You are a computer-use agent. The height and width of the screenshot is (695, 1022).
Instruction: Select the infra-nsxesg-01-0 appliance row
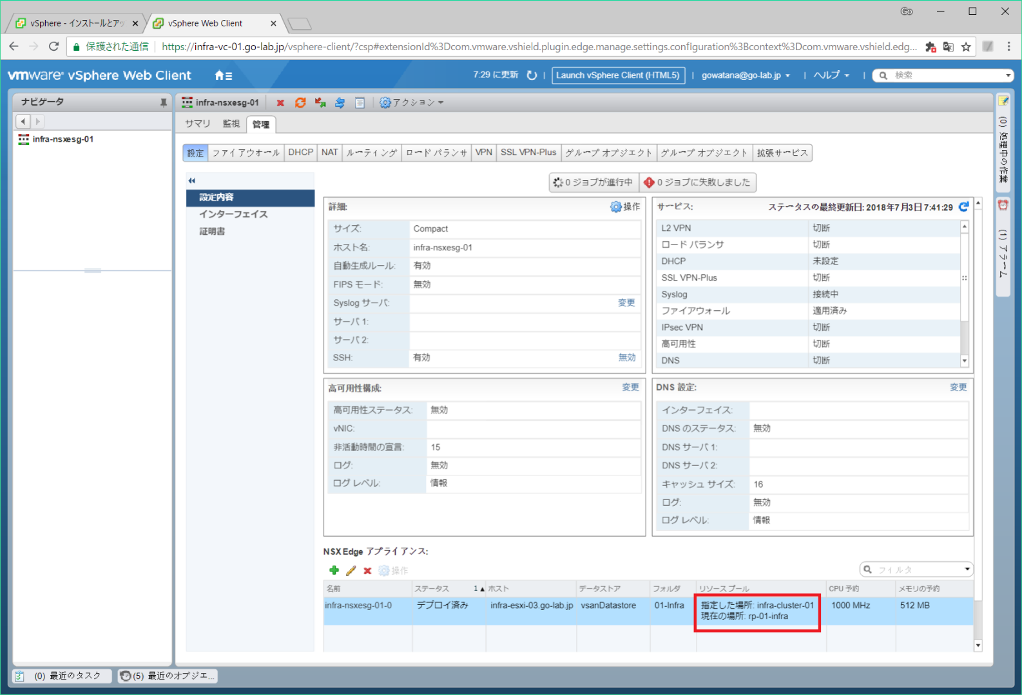[x=648, y=611]
